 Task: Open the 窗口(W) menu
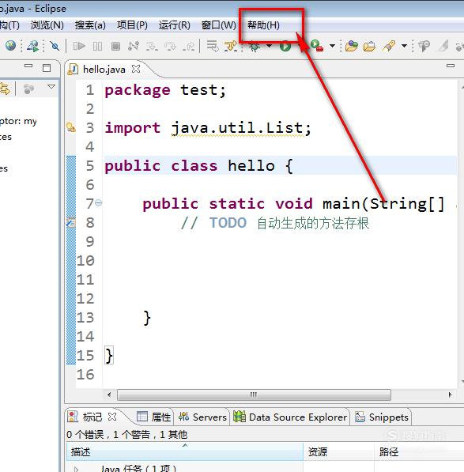tap(218, 25)
